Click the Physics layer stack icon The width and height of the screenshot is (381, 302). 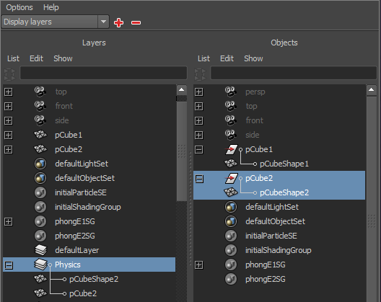(40, 265)
